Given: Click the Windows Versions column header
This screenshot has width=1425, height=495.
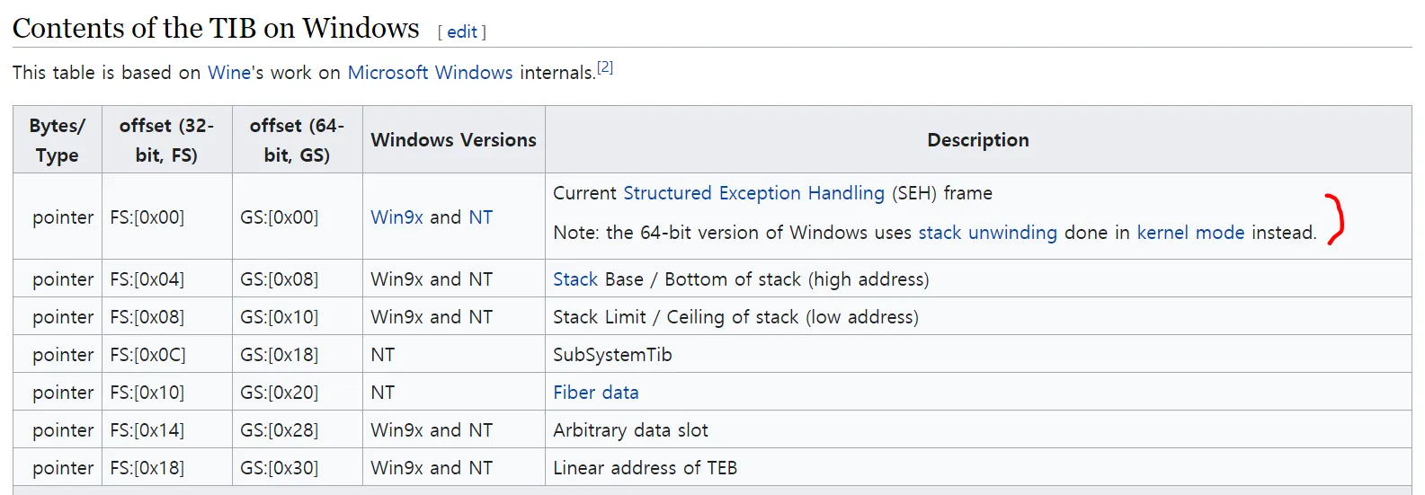Looking at the screenshot, I should (x=453, y=140).
